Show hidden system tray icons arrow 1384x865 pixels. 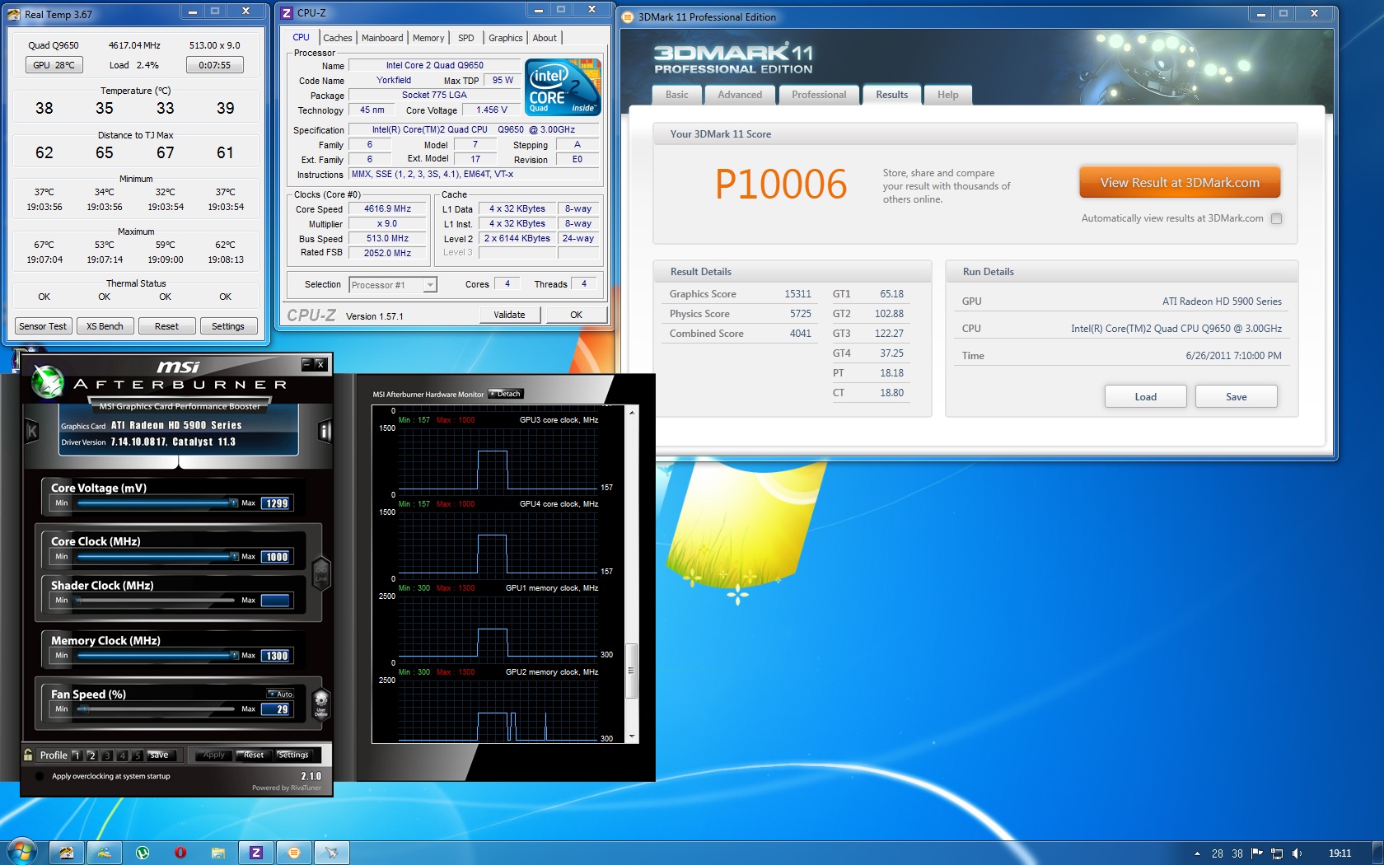coord(1197,853)
